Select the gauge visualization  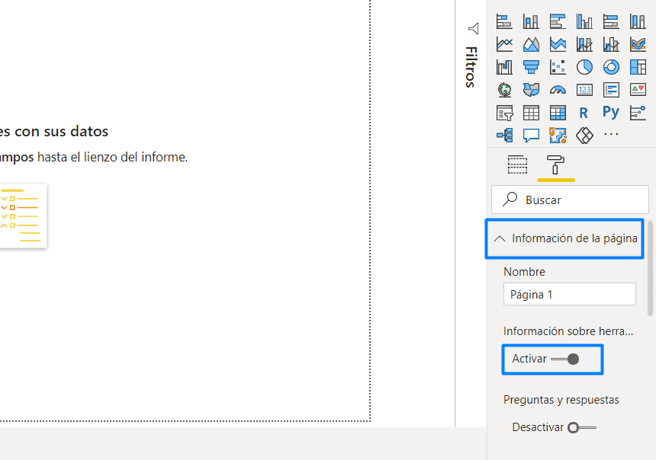coord(558,90)
